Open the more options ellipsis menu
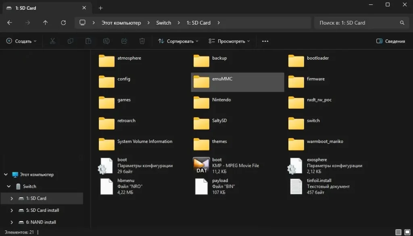The height and width of the screenshot is (236, 413). 265,41
